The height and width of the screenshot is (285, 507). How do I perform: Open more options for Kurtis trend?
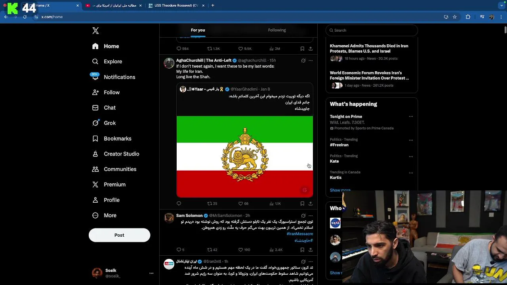coord(411,173)
